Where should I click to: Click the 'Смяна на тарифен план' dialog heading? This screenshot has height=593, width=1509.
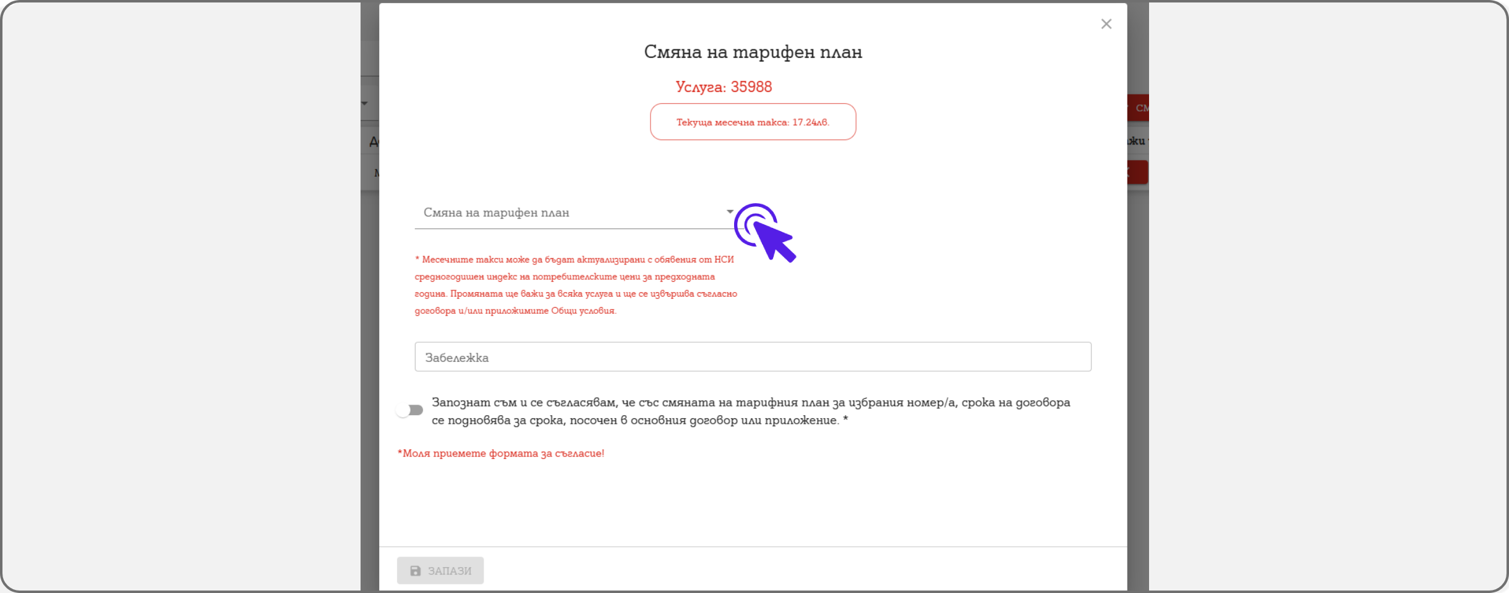click(x=753, y=52)
